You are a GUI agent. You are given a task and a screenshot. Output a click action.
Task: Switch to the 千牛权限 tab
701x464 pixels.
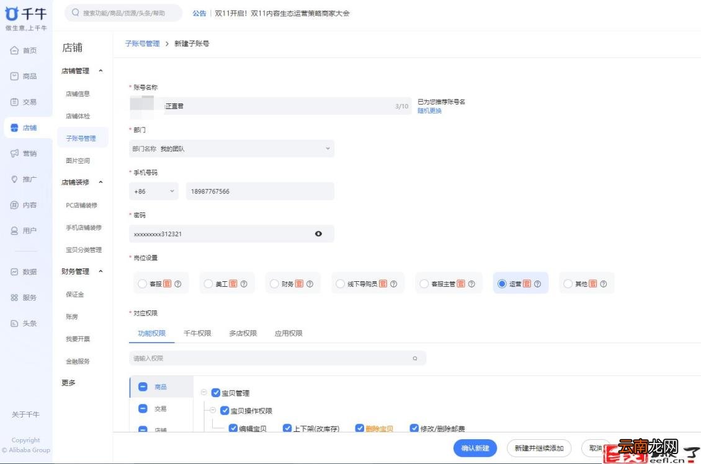coord(197,333)
